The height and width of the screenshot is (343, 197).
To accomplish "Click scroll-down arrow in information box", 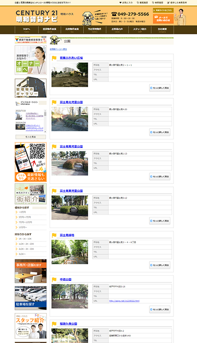I will click(x=45, y=132).
